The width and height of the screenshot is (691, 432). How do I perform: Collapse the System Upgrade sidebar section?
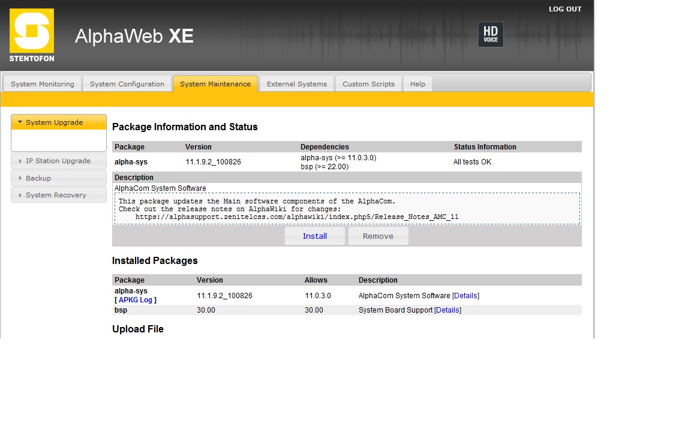(x=58, y=122)
